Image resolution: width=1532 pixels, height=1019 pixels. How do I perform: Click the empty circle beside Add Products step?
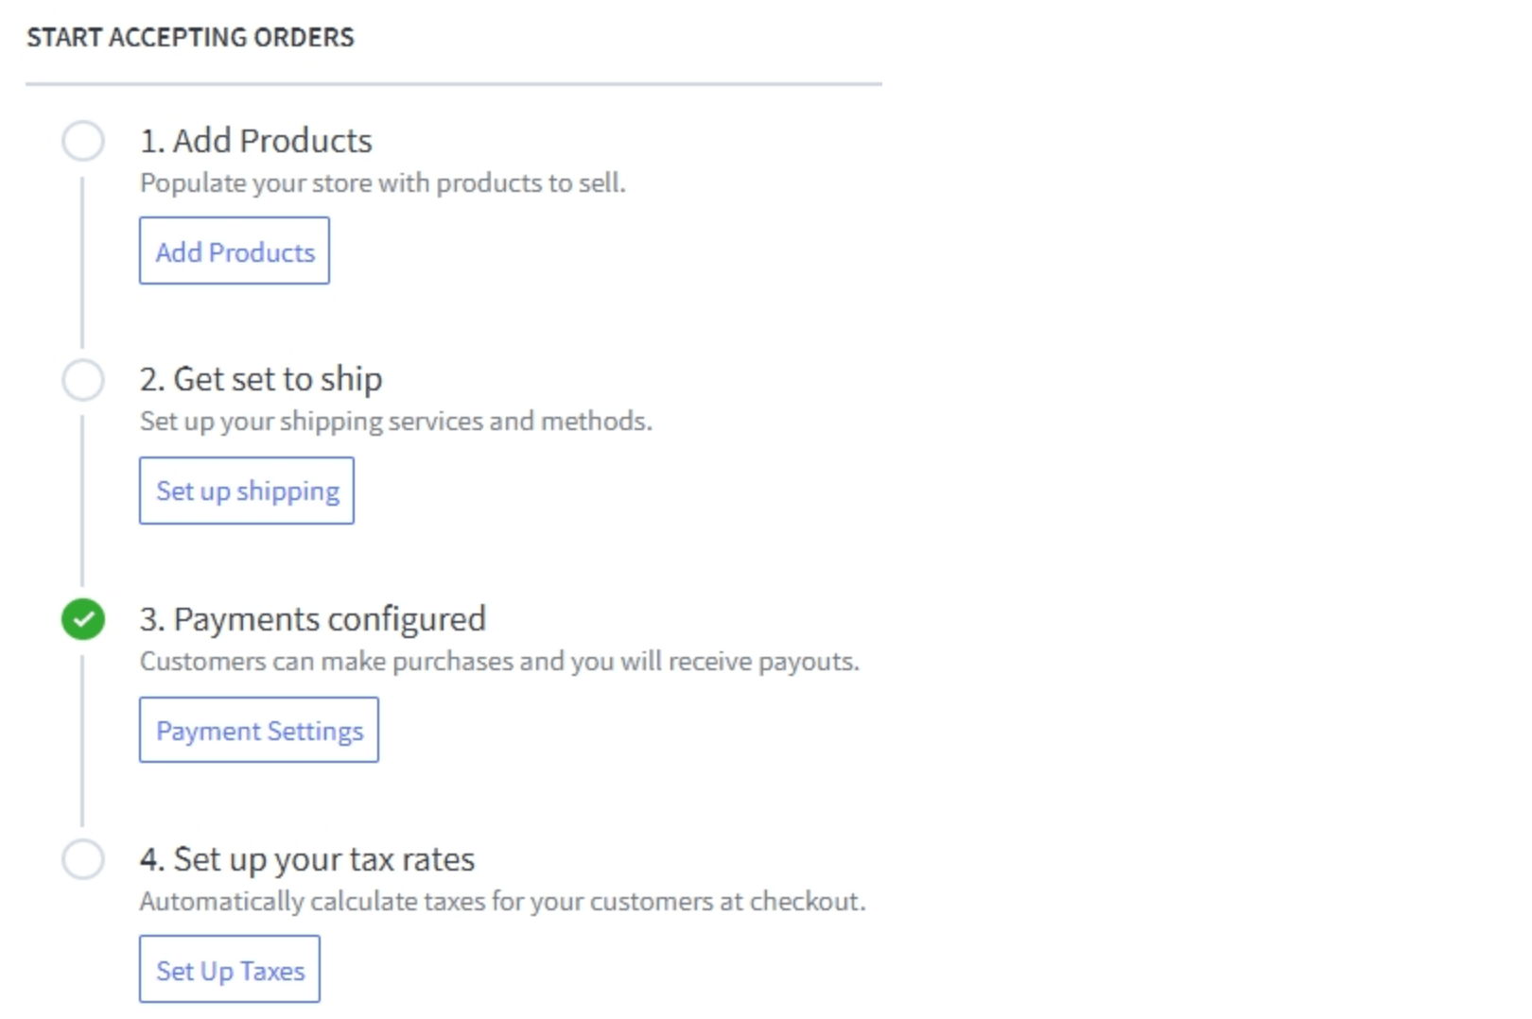(83, 141)
